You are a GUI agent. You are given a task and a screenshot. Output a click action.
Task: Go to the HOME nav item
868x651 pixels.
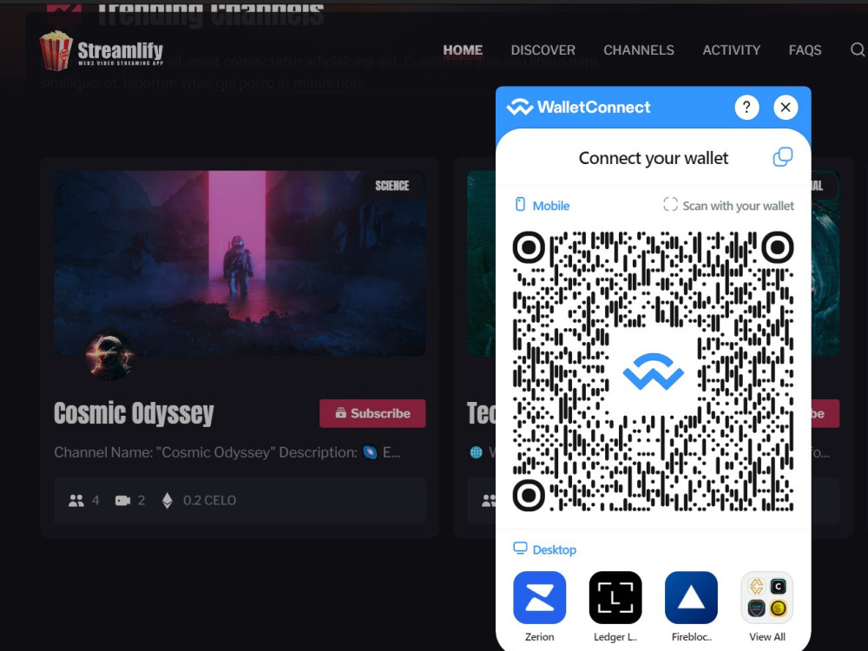(x=463, y=49)
